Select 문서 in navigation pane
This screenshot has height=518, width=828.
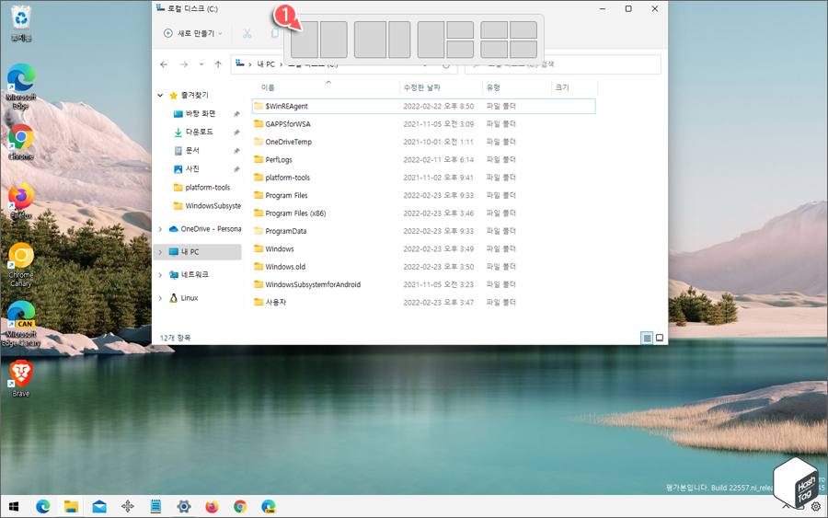pyautogui.click(x=192, y=151)
